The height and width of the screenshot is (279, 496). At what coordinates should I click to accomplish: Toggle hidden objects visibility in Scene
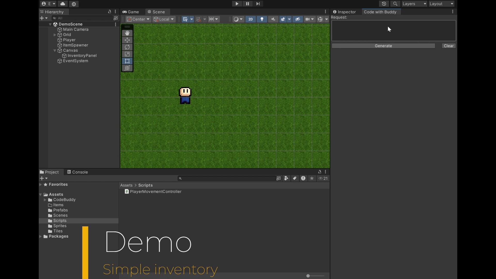pyautogui.click(x=298, y=19)
